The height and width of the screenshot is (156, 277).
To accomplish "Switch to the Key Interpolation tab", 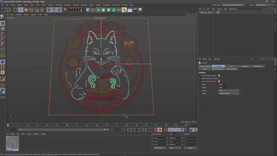I will 218,69.
